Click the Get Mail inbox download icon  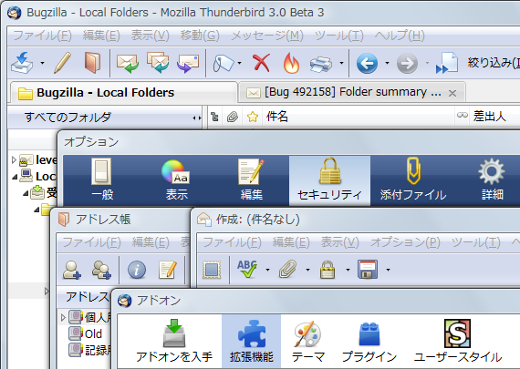[x=22, y=62]
